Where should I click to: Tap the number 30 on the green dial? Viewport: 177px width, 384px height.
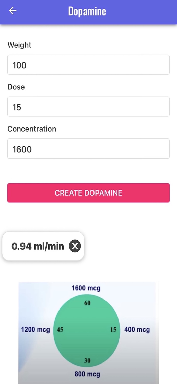(87, 360)
